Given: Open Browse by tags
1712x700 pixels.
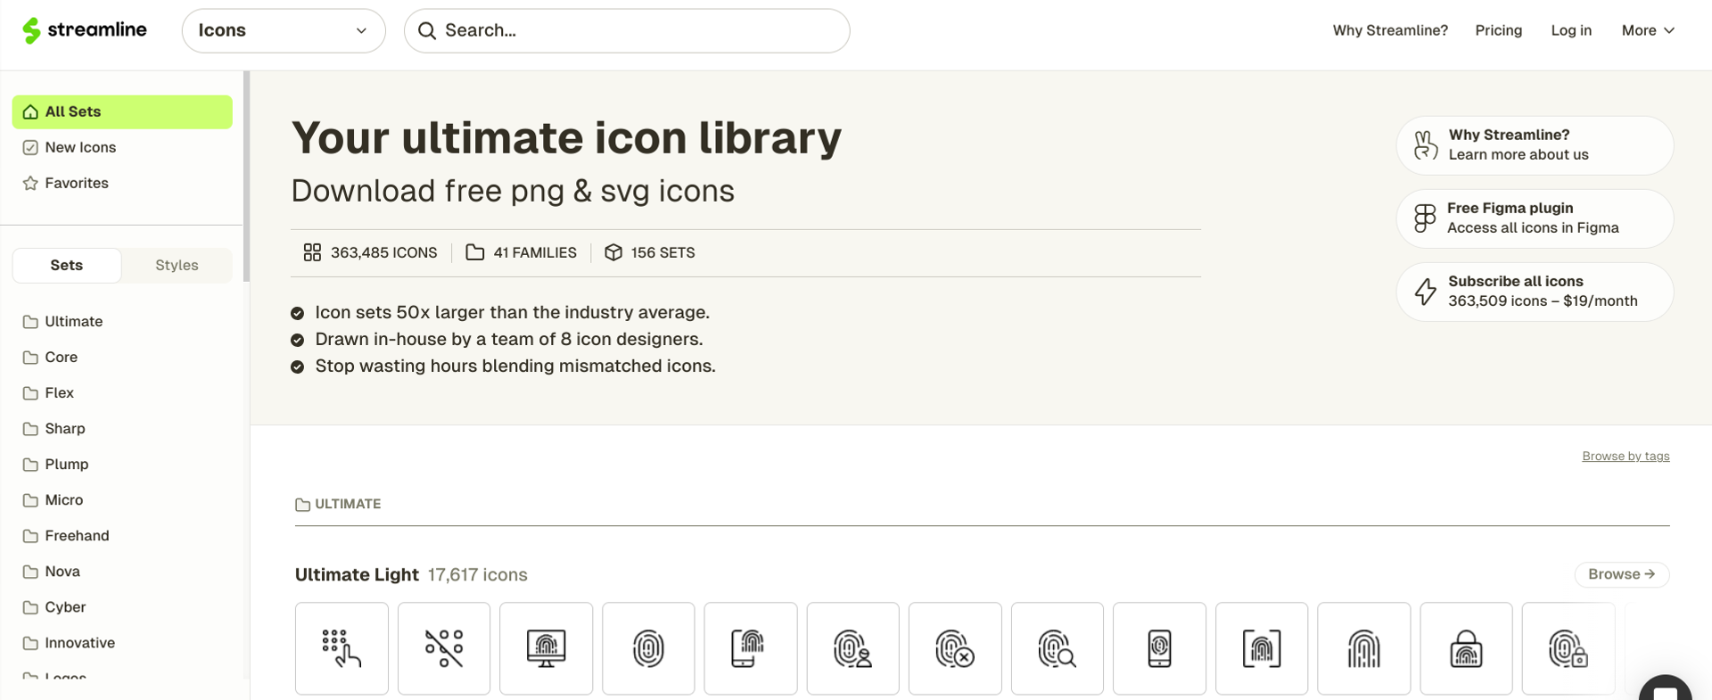Looking at the screenshot, I should [x=1625, y=456].
